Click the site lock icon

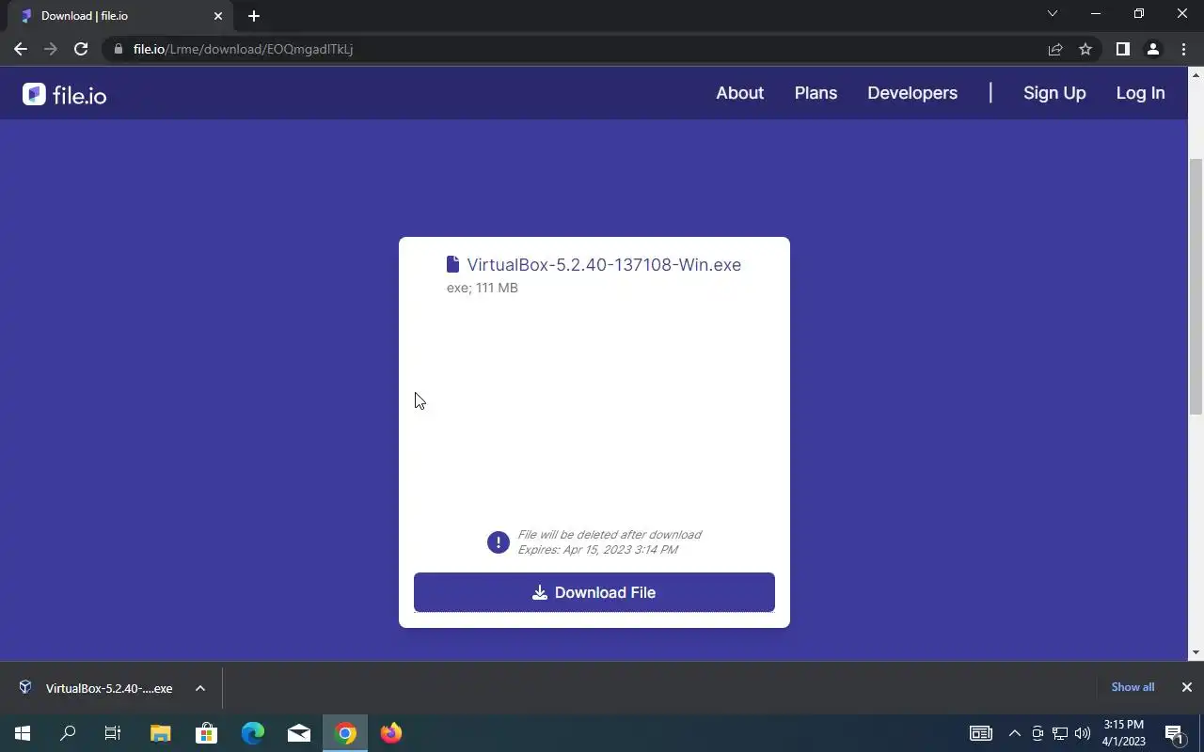tap(118, 49)
